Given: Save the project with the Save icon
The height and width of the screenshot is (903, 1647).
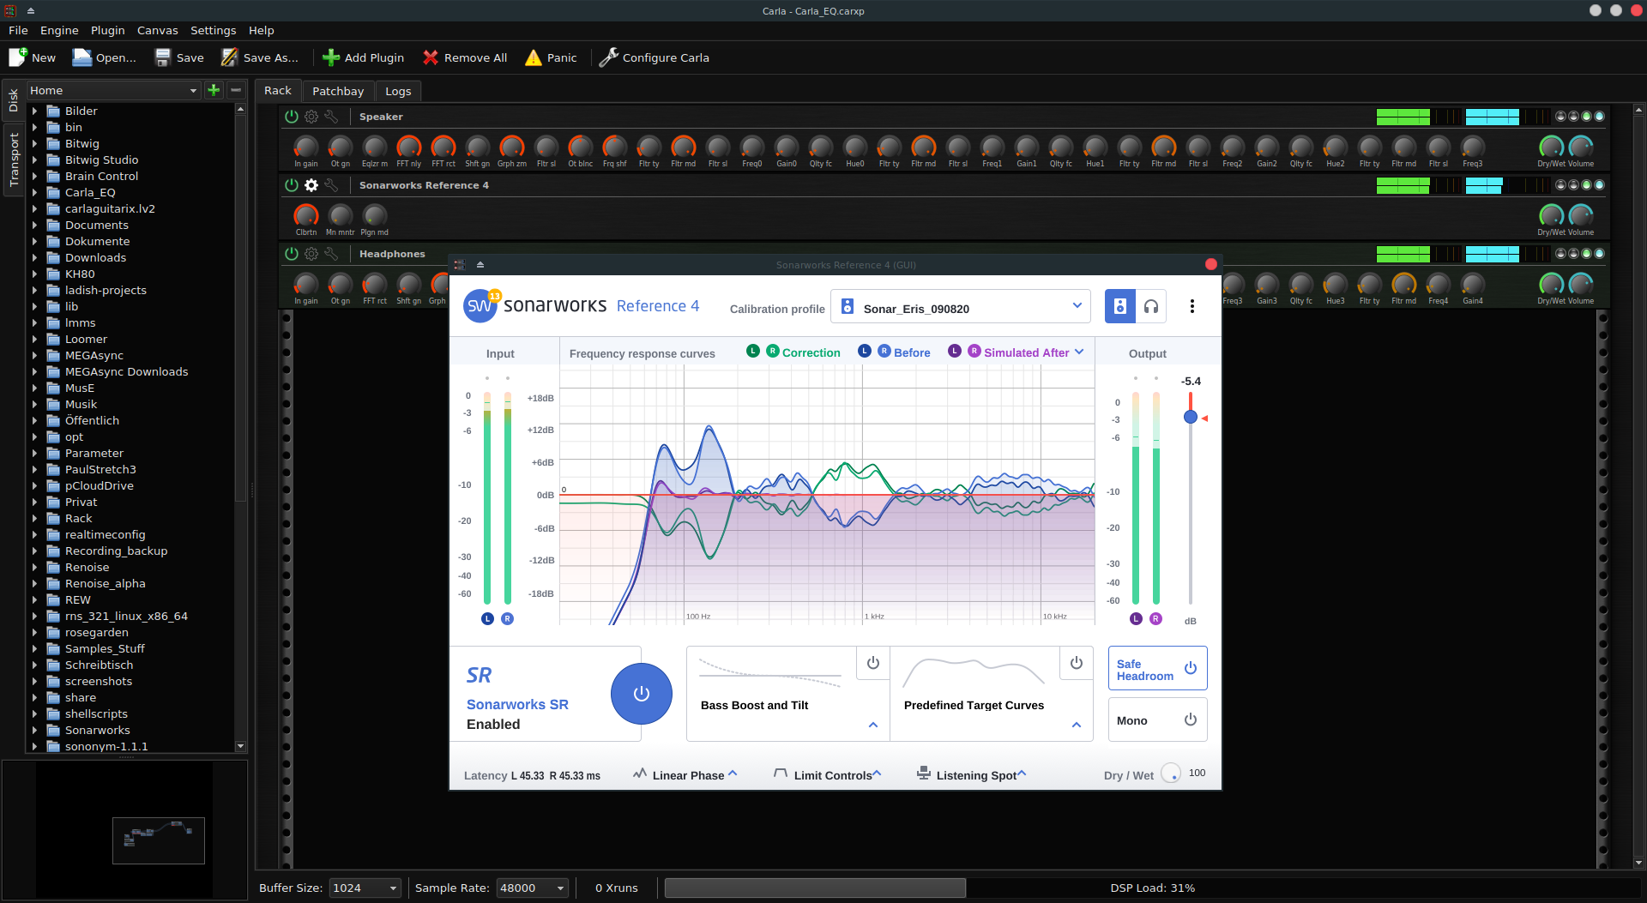Looking at the screenshot, I should pyautogui.click(x=163, y=57).
